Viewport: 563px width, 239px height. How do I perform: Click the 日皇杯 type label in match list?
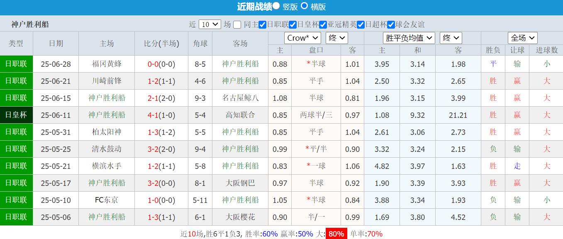[x=16, y=115]
